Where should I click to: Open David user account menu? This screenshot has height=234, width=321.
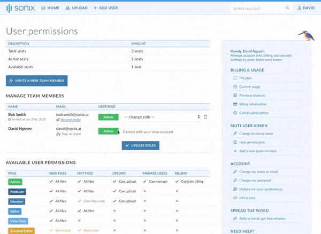coord(305,8)
